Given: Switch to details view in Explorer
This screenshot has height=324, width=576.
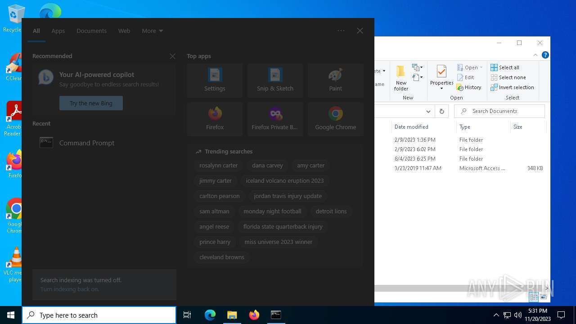Looking at the screenshot, I should pos(534,297).
